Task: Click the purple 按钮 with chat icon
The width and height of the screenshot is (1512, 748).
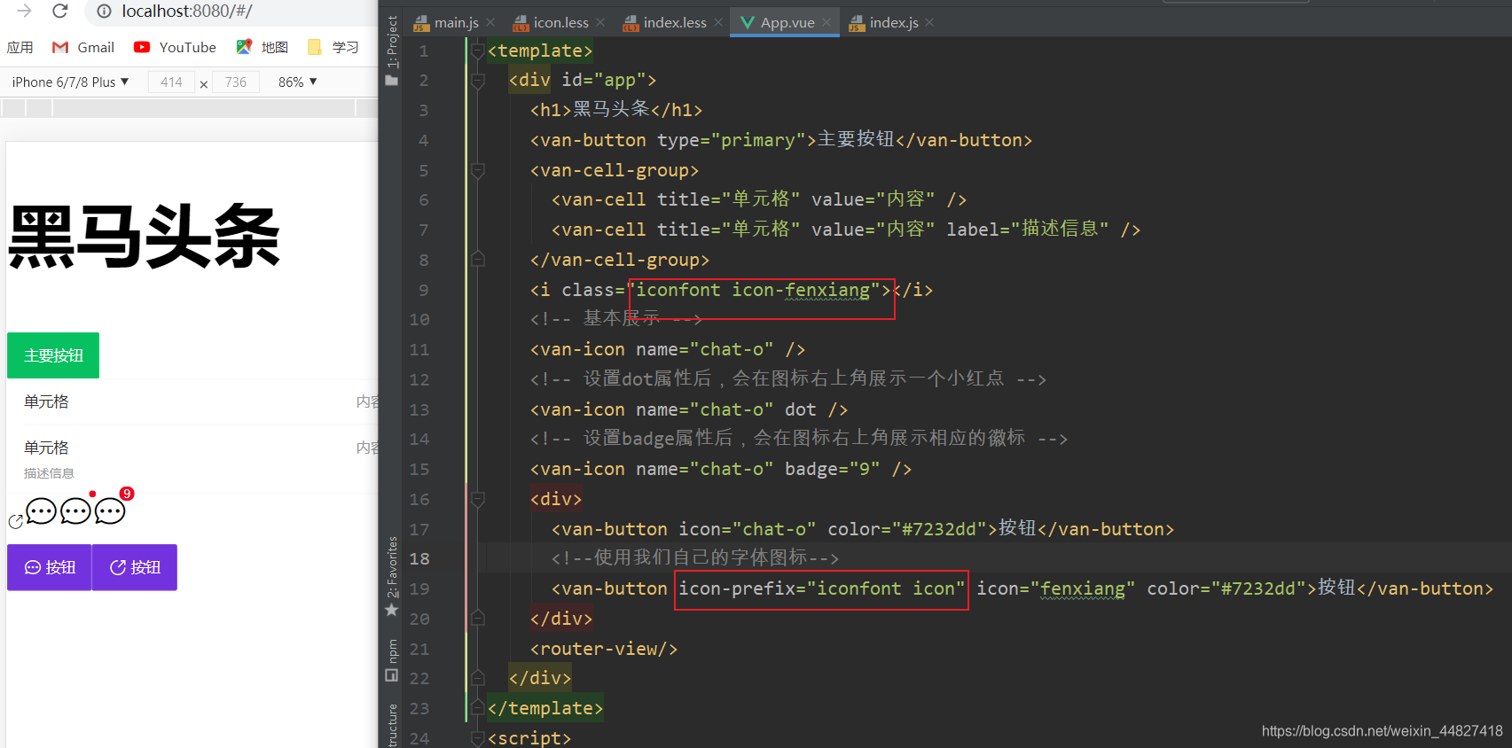Action: pos(50,567)
